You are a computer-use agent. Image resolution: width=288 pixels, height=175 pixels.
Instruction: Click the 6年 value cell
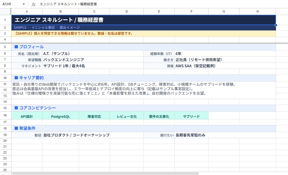225,54
